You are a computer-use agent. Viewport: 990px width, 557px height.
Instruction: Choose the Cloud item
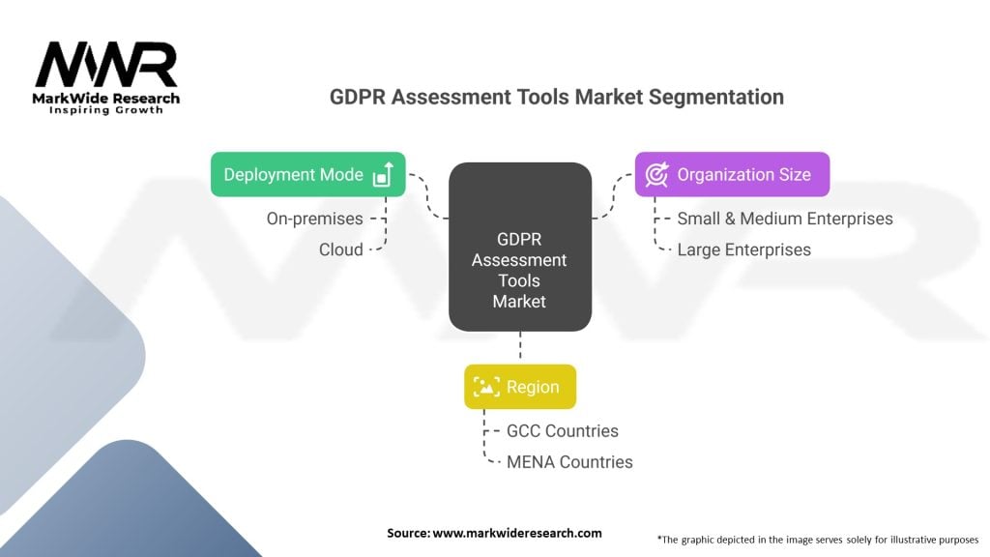[x=340, y=249]
